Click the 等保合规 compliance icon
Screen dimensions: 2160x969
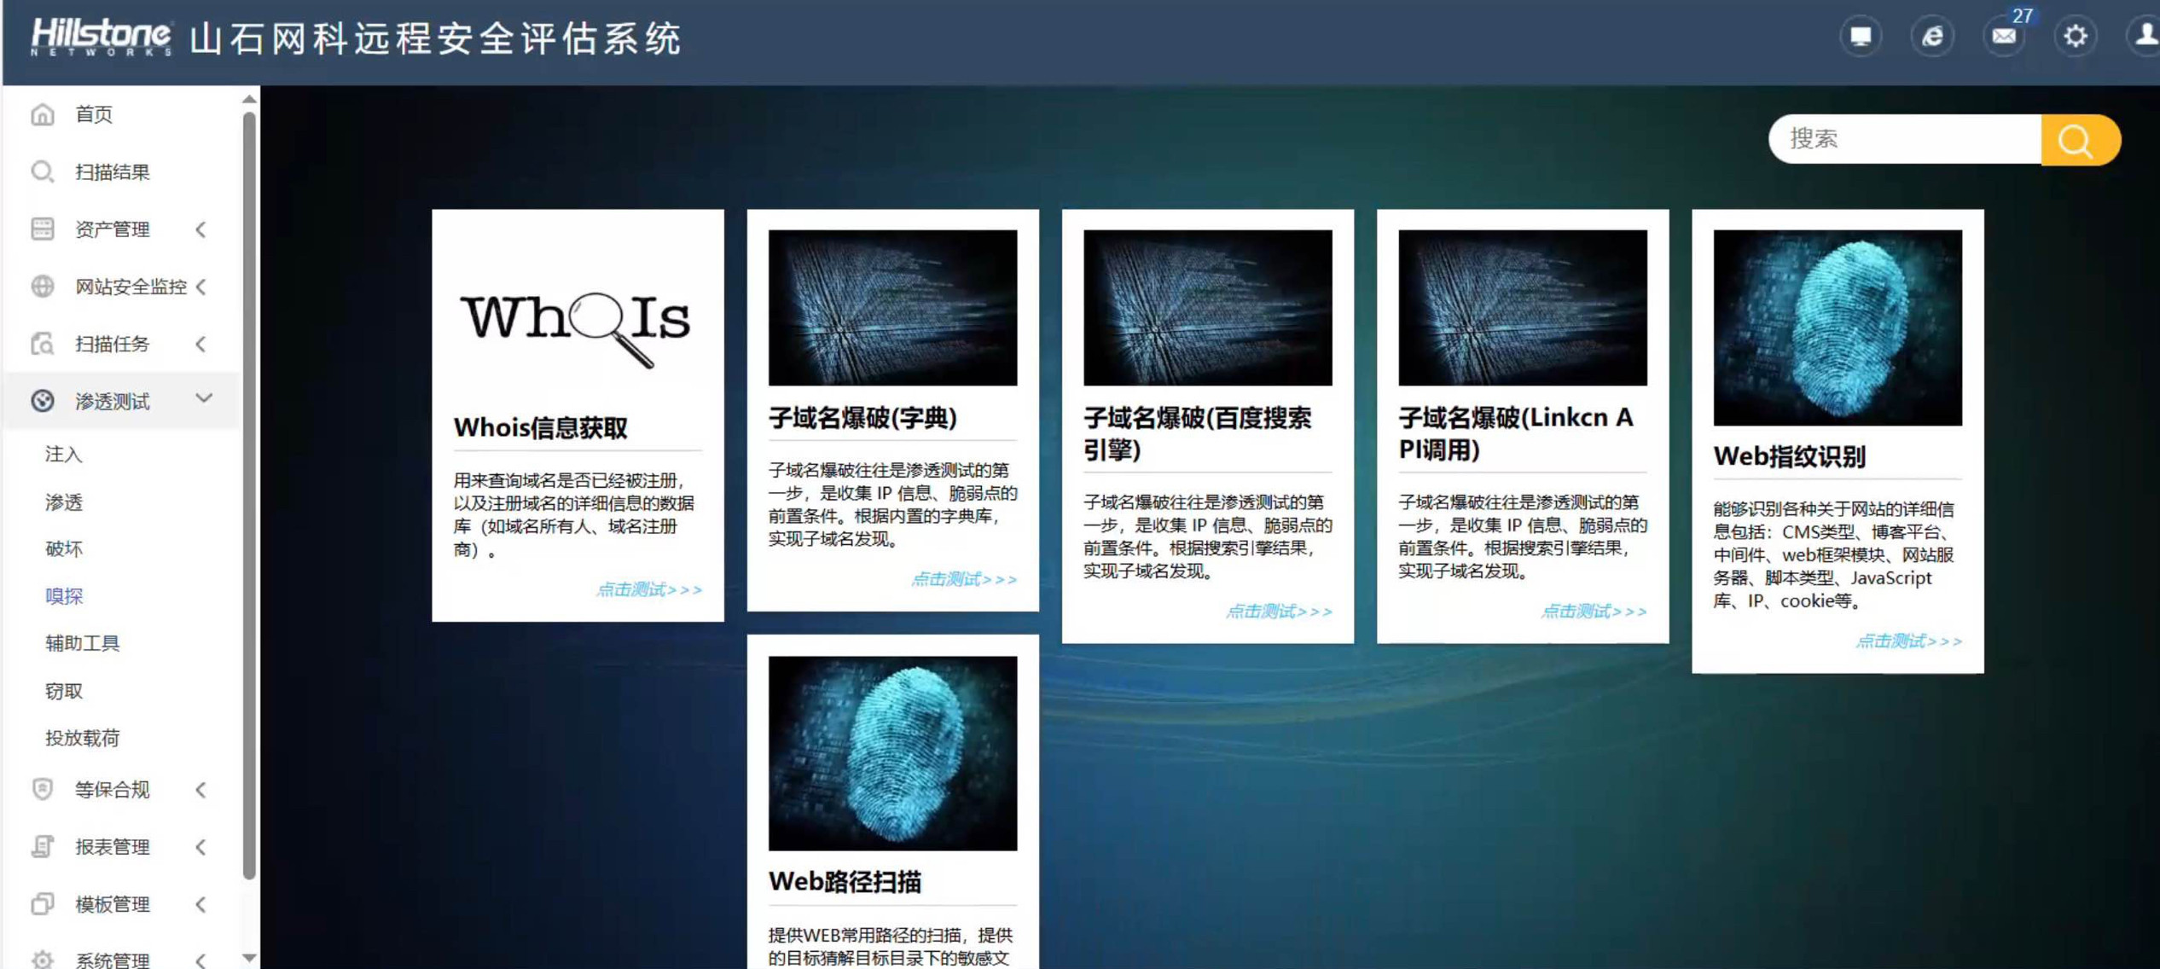pyautogui.click(x=43, y=790)
